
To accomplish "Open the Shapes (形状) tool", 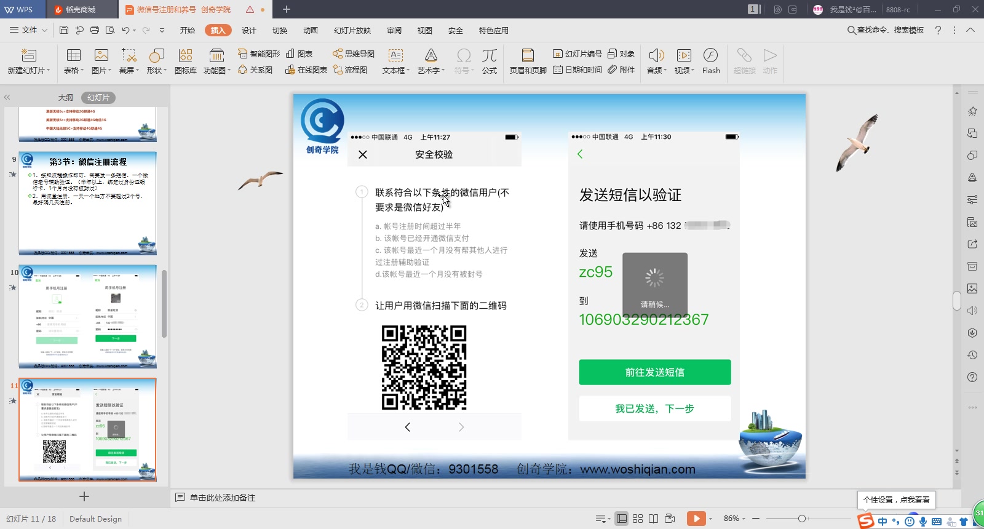I will coord(157,55).
